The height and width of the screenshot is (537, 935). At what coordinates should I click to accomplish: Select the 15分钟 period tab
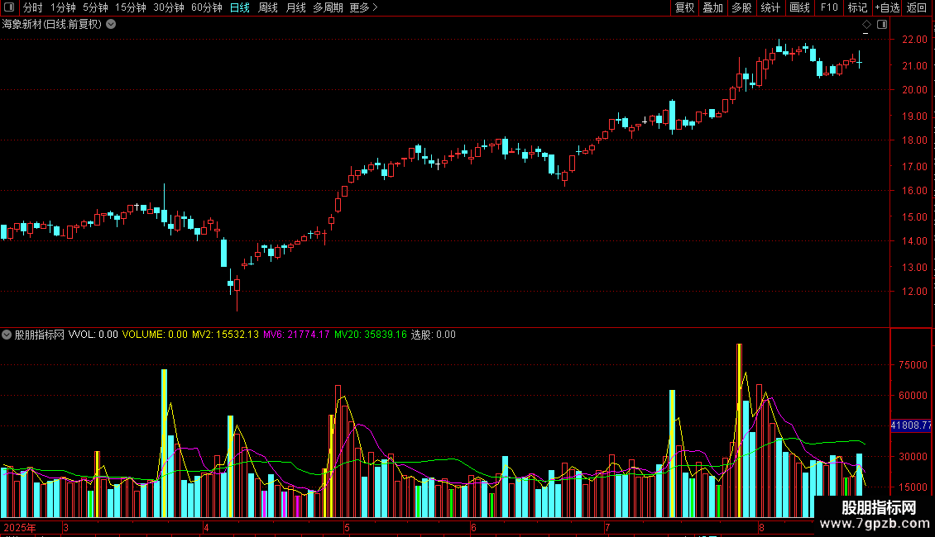pyautogui.click(x=131, y=7)
